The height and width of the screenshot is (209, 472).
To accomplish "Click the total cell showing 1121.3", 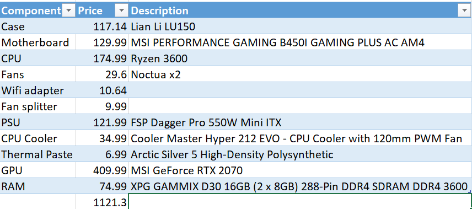I will [103, 202].
